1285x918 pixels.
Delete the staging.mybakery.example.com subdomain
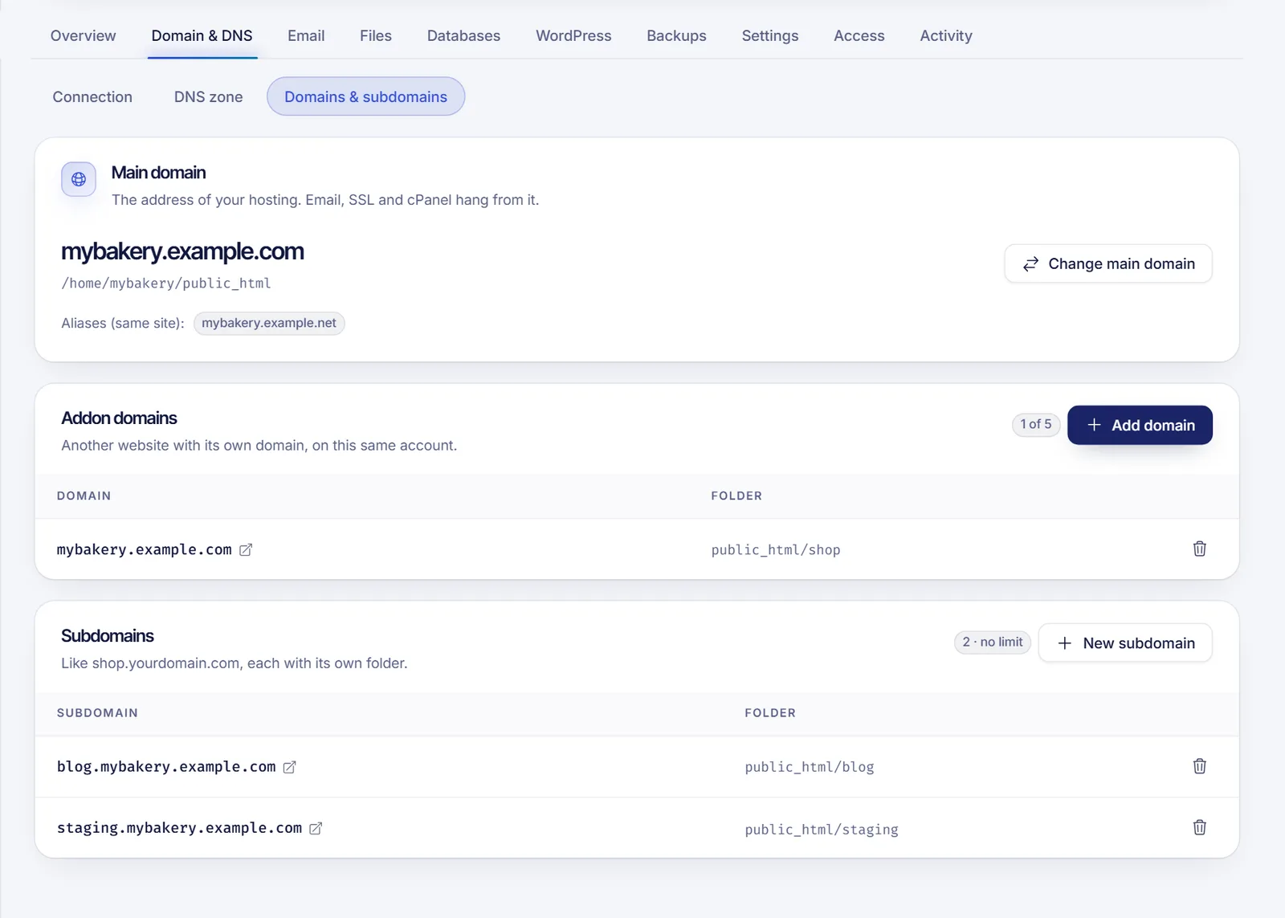(x=1199, y=827)
